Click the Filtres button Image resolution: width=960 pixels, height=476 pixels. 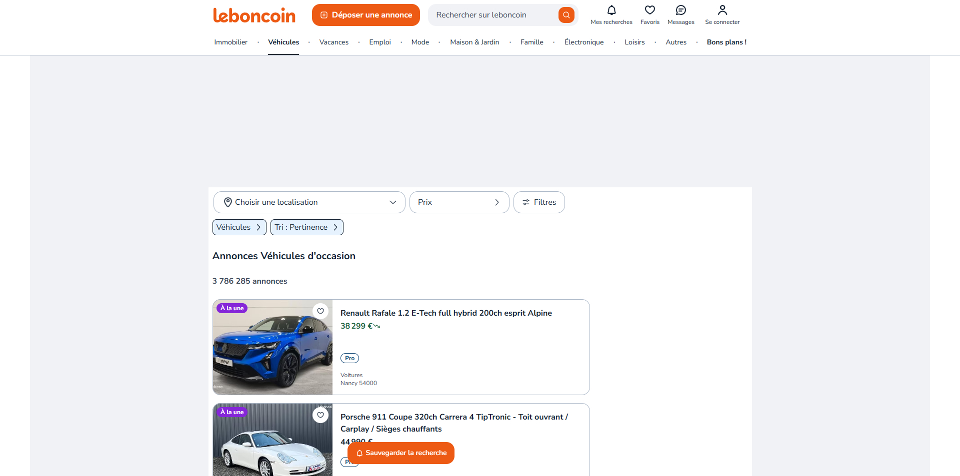(539, 202)
